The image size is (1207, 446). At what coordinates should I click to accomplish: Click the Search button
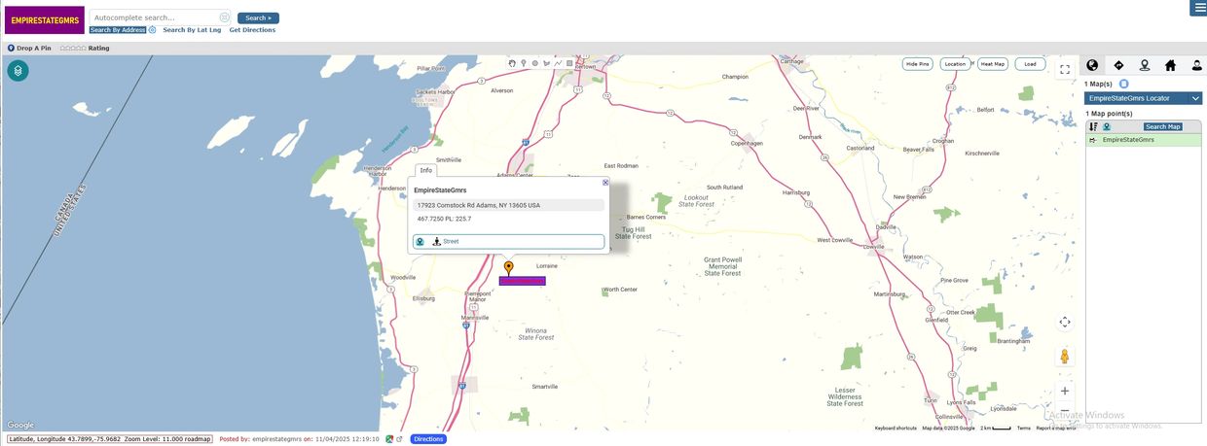pyautogui.click(x=258, y=17)
